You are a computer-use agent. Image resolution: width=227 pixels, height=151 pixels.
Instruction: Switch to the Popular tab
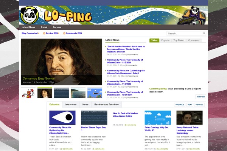pyautogui.click(x=165, y=40)
